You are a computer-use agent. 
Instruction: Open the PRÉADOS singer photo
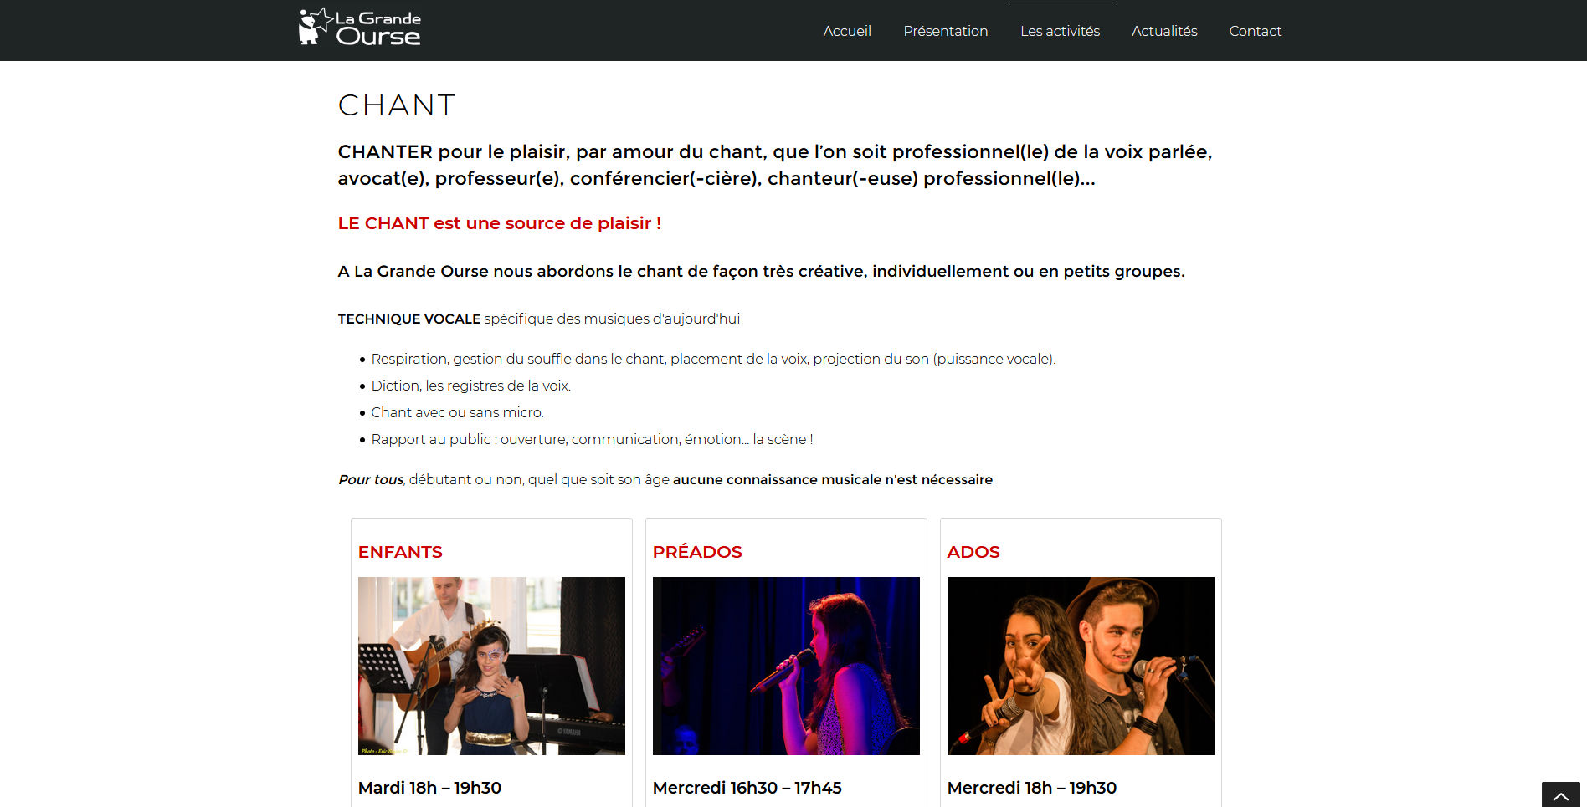786,666
